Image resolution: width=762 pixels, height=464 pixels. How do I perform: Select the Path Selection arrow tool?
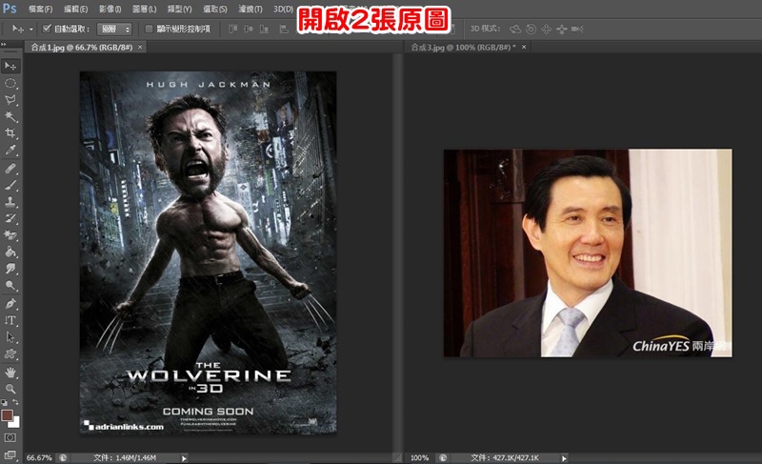(10, 336)
